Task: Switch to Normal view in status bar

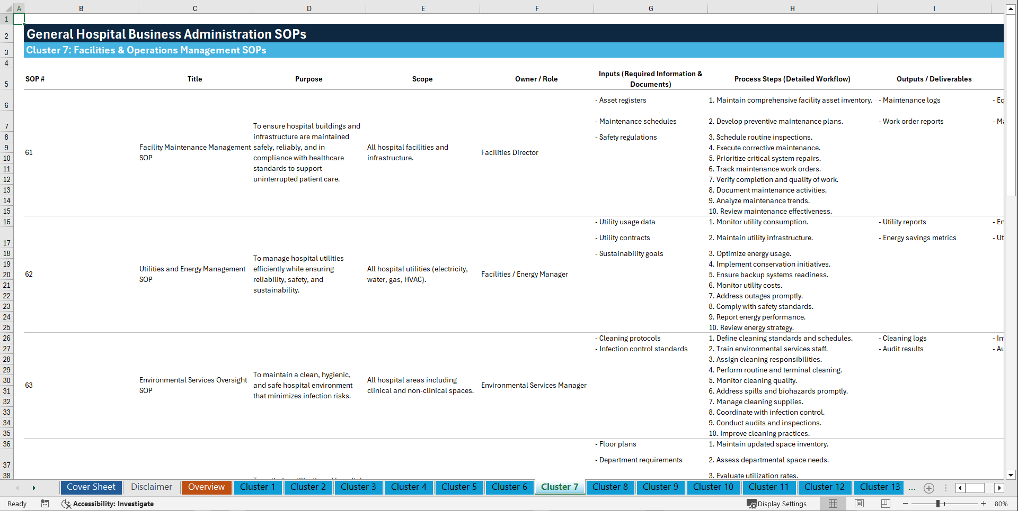Action: pos(833,504)
